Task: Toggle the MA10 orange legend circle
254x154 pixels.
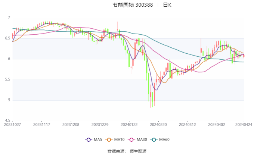Action: 109,139
